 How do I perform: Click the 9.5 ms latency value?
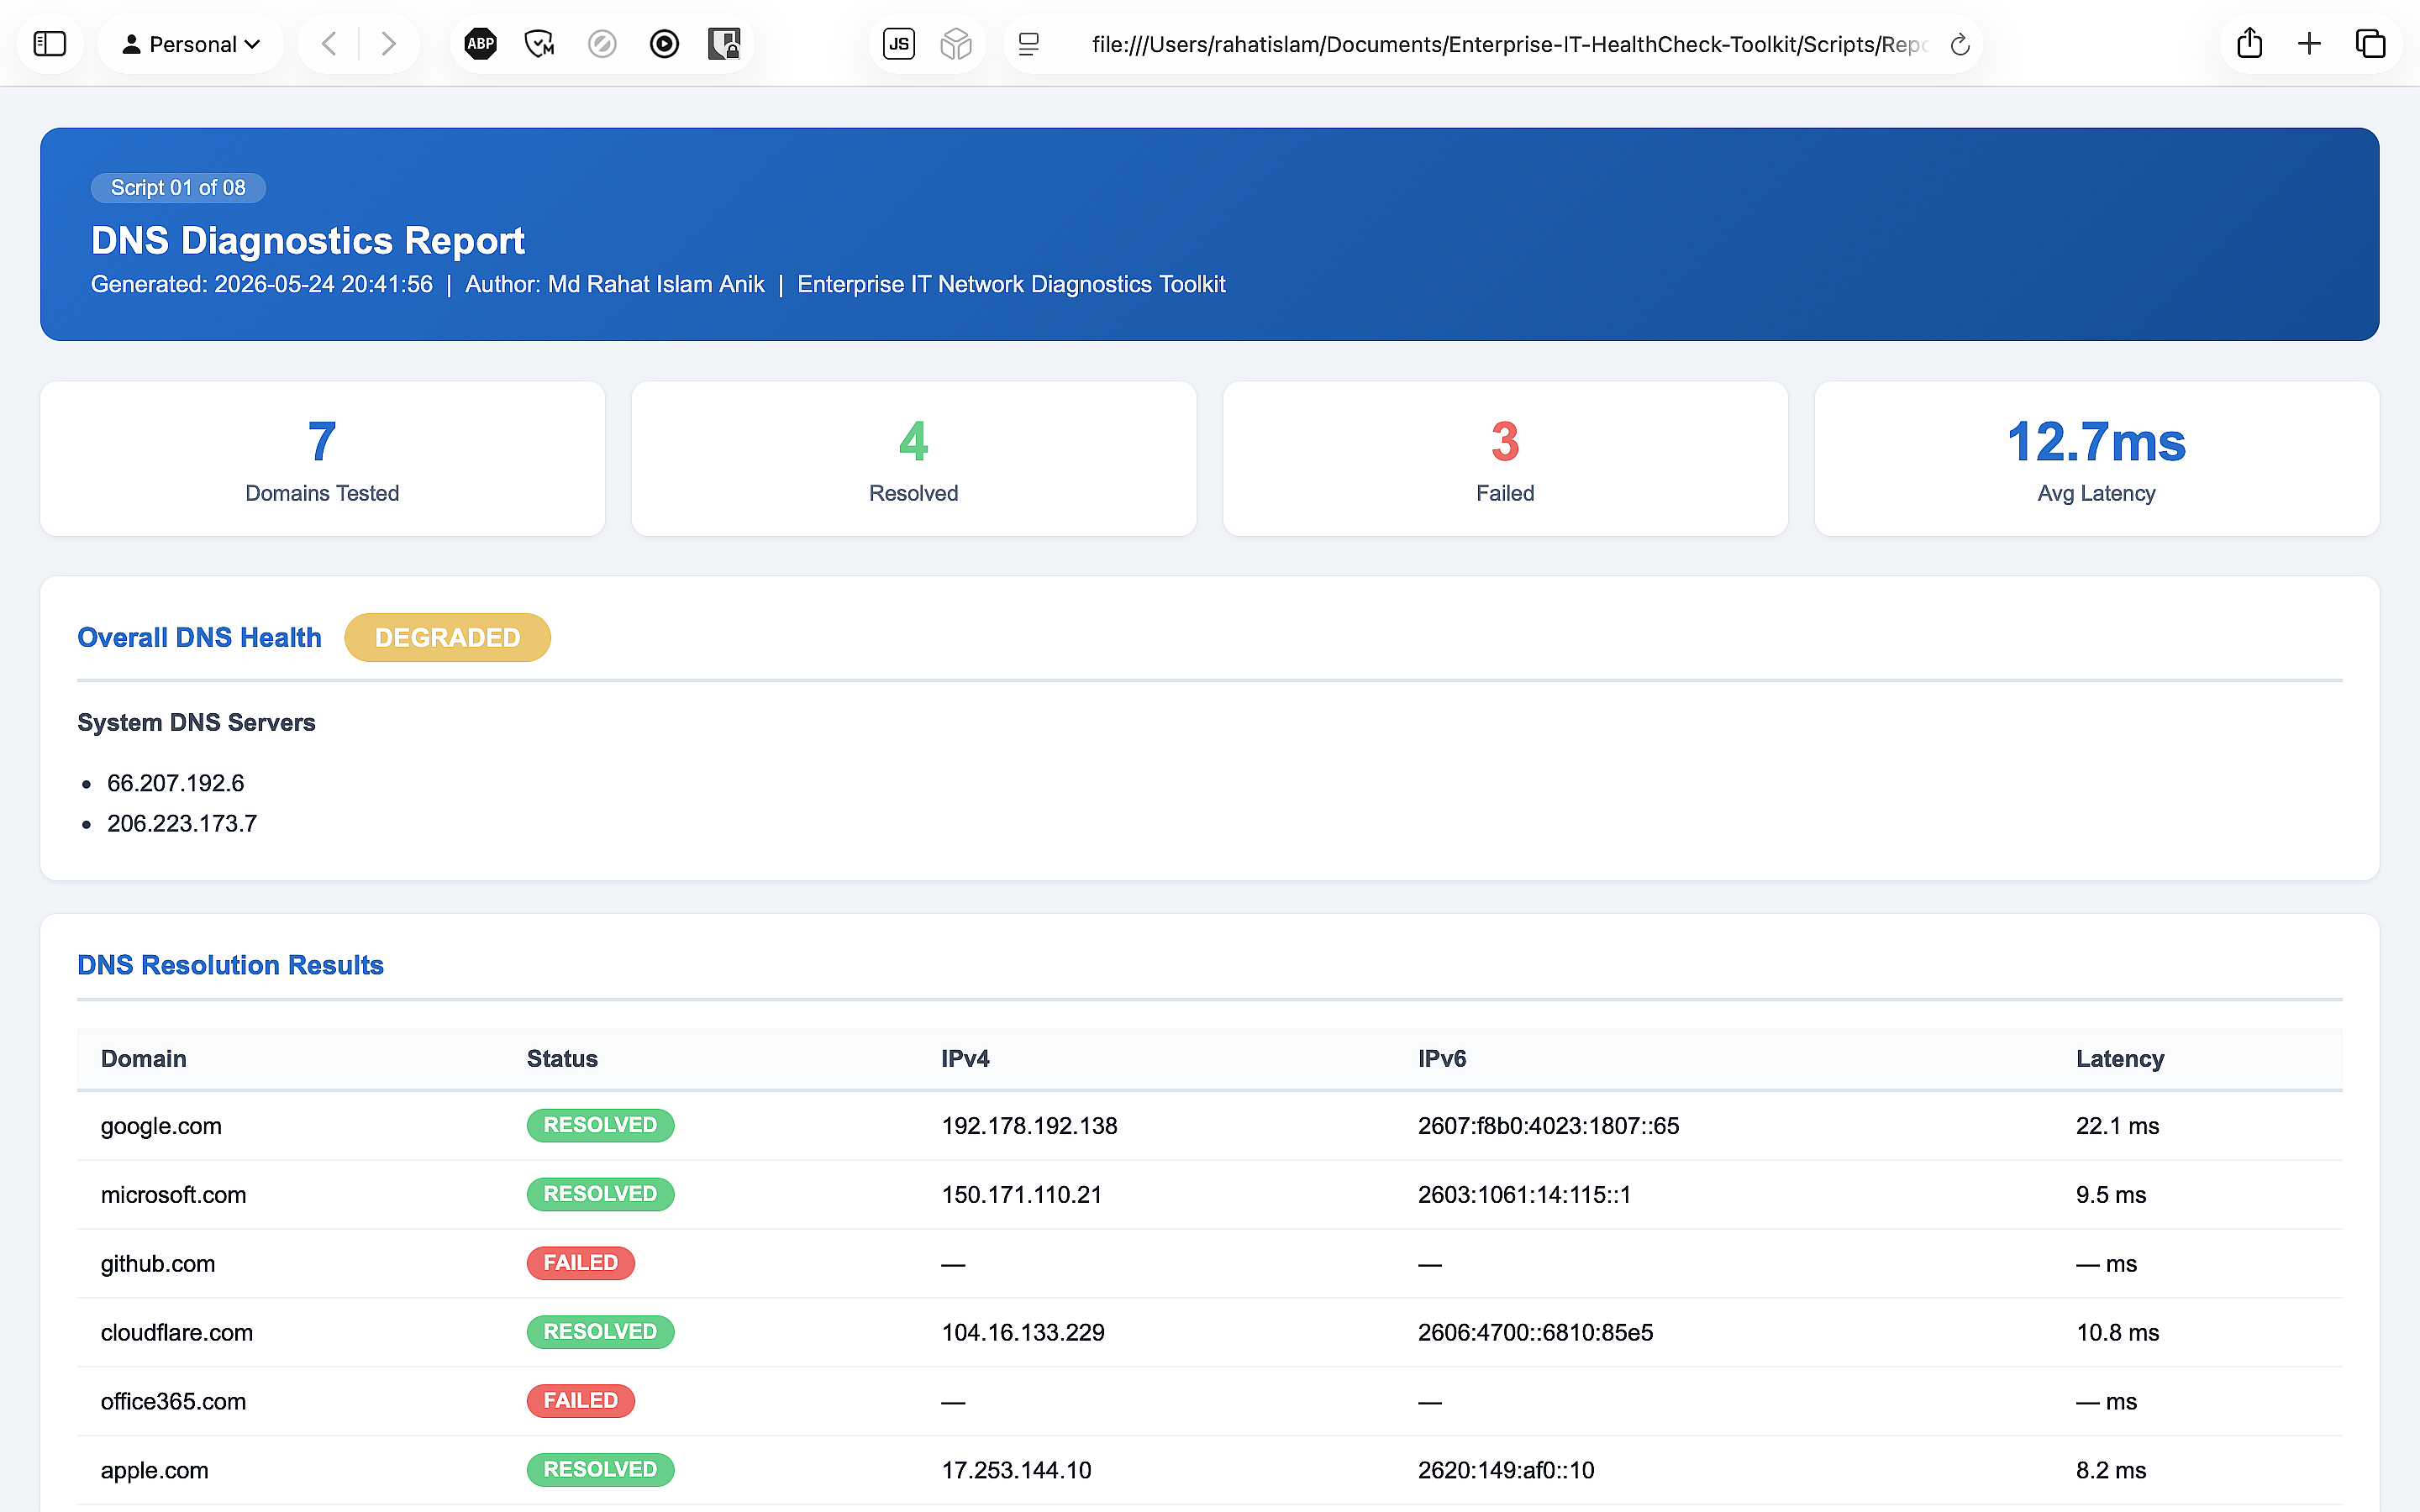coord(2111,1195)
